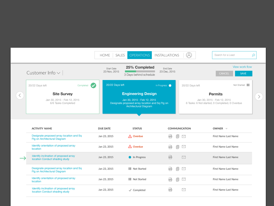
Task: Open the email envelope icon for the In Progress task
Action: (x=184, y=157)
